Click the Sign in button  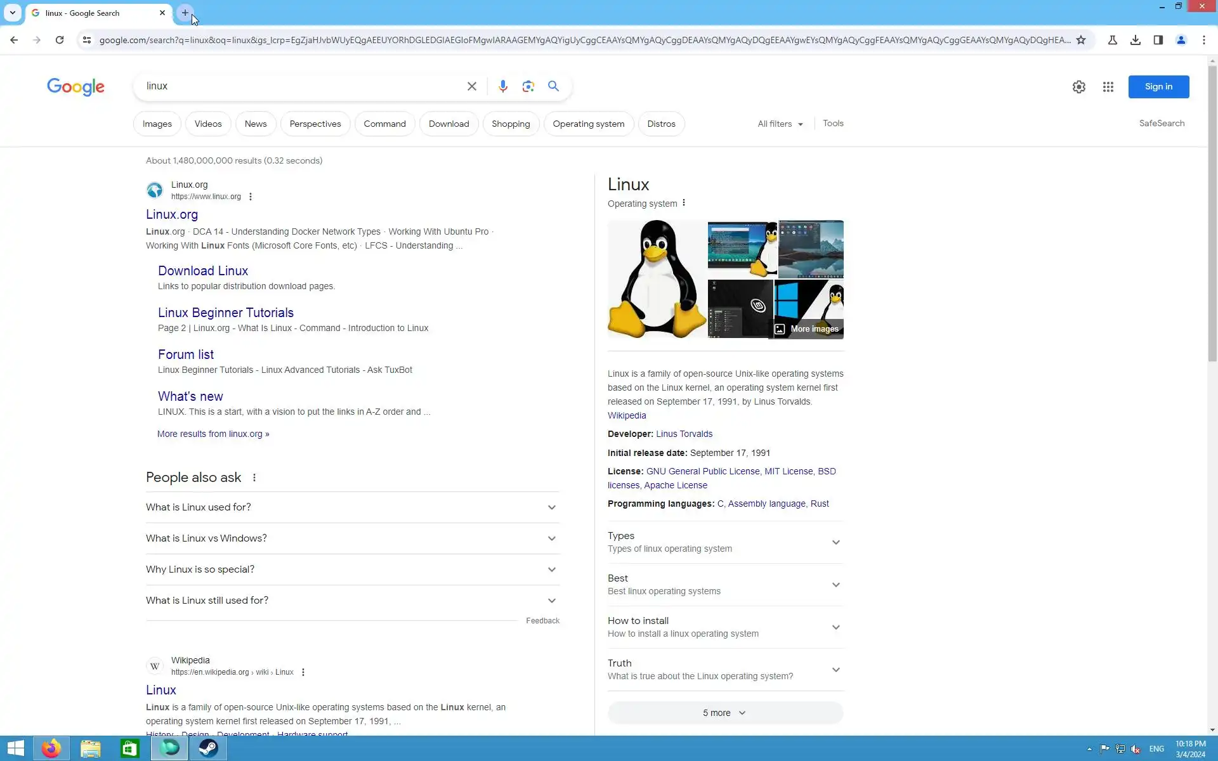tap(1158, 87)
